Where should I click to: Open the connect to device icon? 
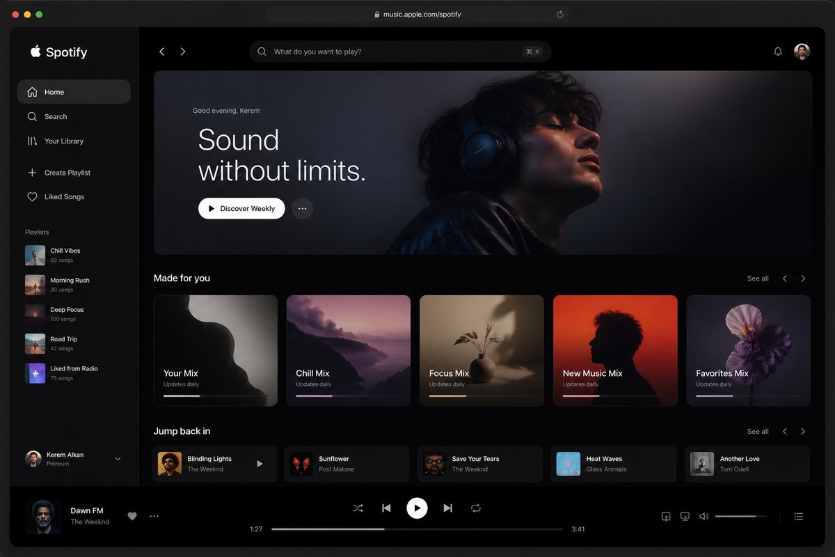pyautogui.click(x=685, y=516)
